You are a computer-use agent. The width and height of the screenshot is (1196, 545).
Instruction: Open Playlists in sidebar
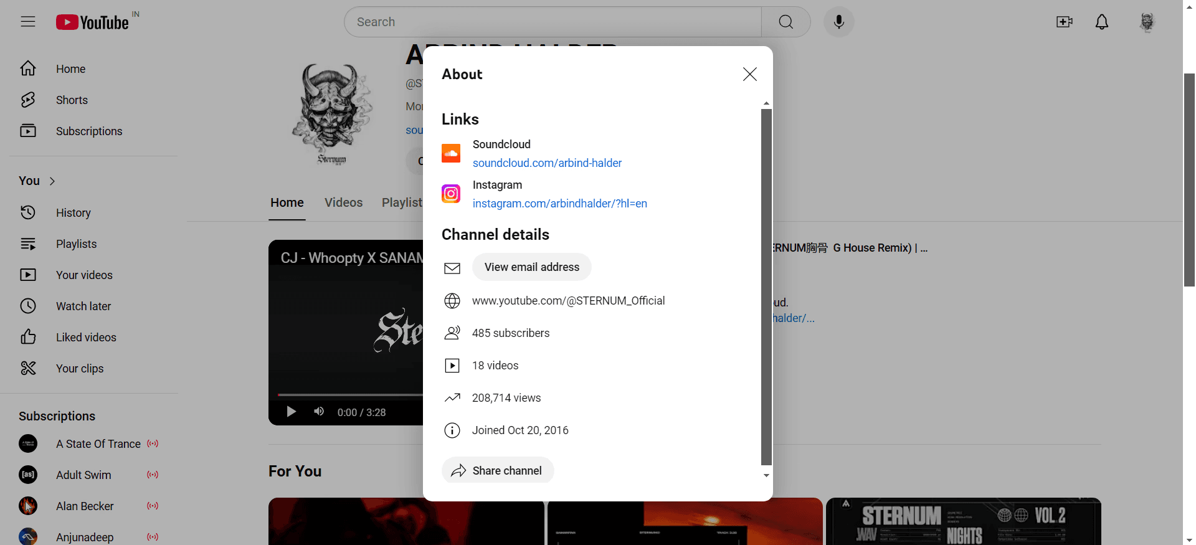point(93,244)
